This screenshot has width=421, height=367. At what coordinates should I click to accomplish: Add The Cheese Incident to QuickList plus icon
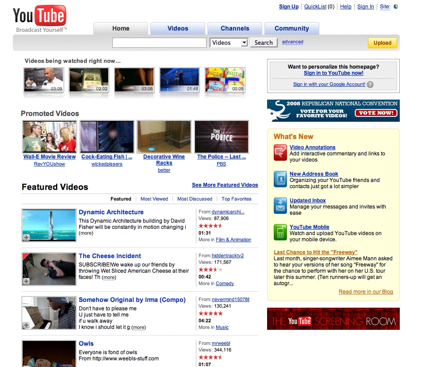pyautogui.click(x=26, y=281)
